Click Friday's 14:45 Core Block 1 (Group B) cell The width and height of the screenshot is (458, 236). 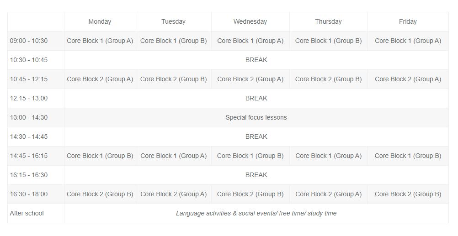coord(408,156)
